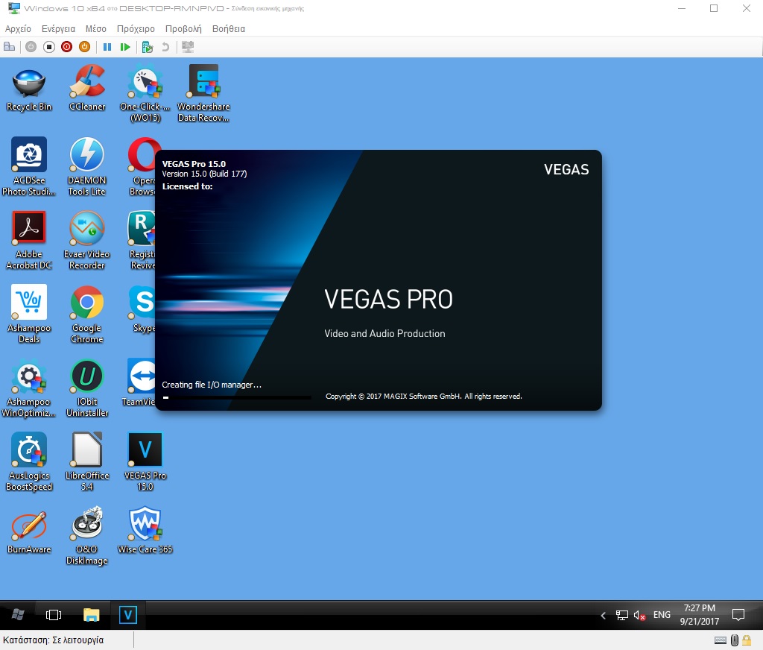
Task: Select the Registry Reviver desktop icon
Action: (142, 241)
